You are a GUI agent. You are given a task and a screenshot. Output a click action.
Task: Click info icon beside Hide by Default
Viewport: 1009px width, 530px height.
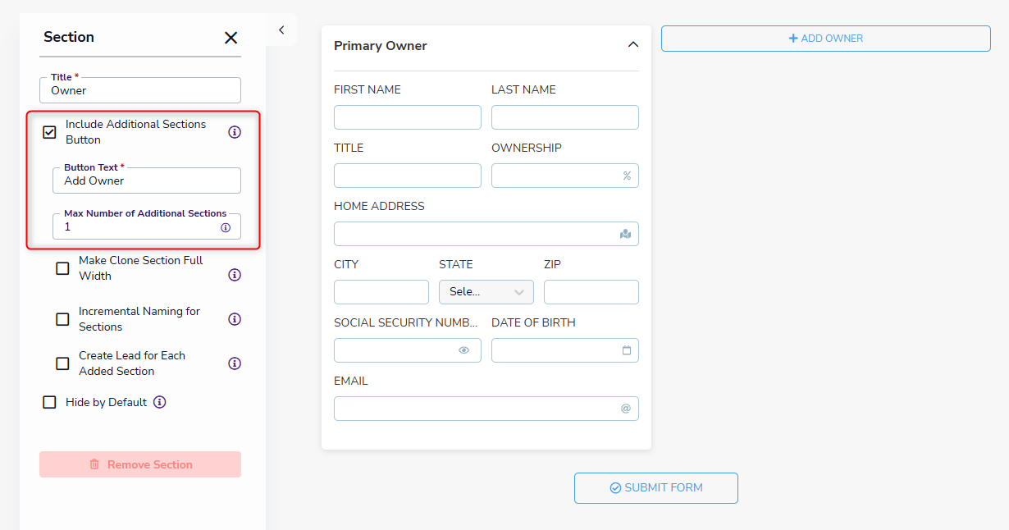[x=160, y=402]
